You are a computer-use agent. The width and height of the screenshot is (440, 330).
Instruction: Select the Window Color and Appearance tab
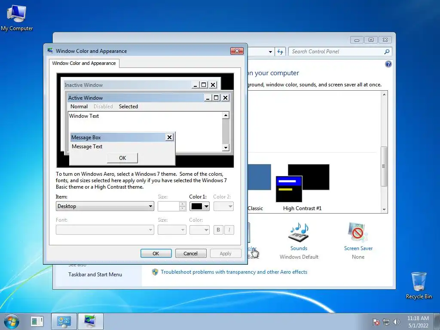(84, 63)
